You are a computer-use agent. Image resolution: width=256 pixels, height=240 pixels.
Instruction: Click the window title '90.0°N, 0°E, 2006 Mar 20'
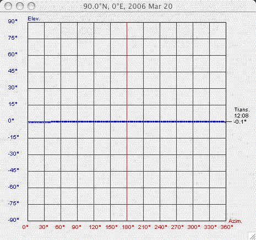(128, 6)
